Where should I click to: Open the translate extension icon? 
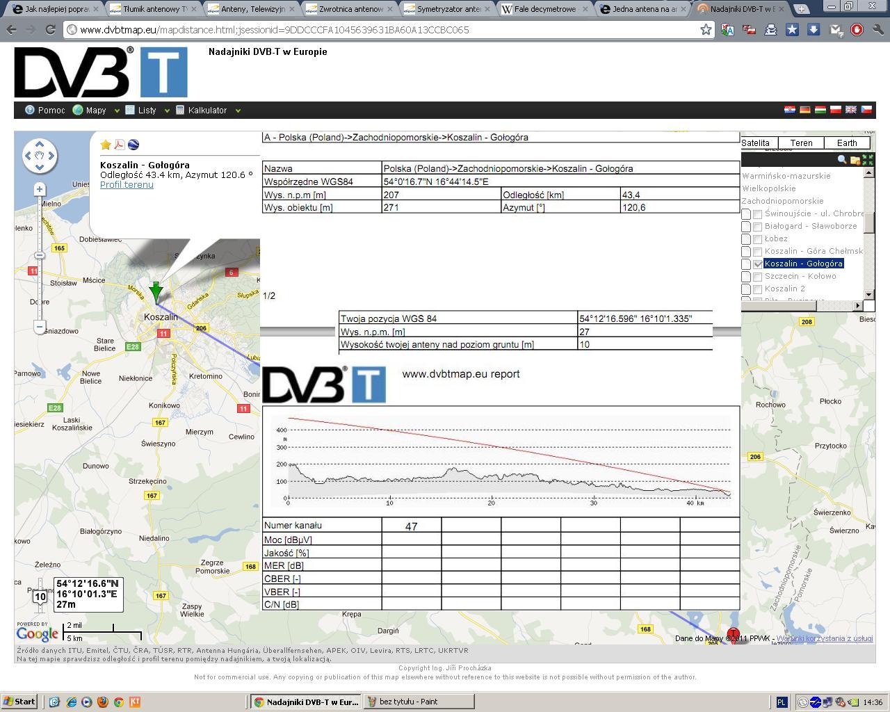coord(728,30)
